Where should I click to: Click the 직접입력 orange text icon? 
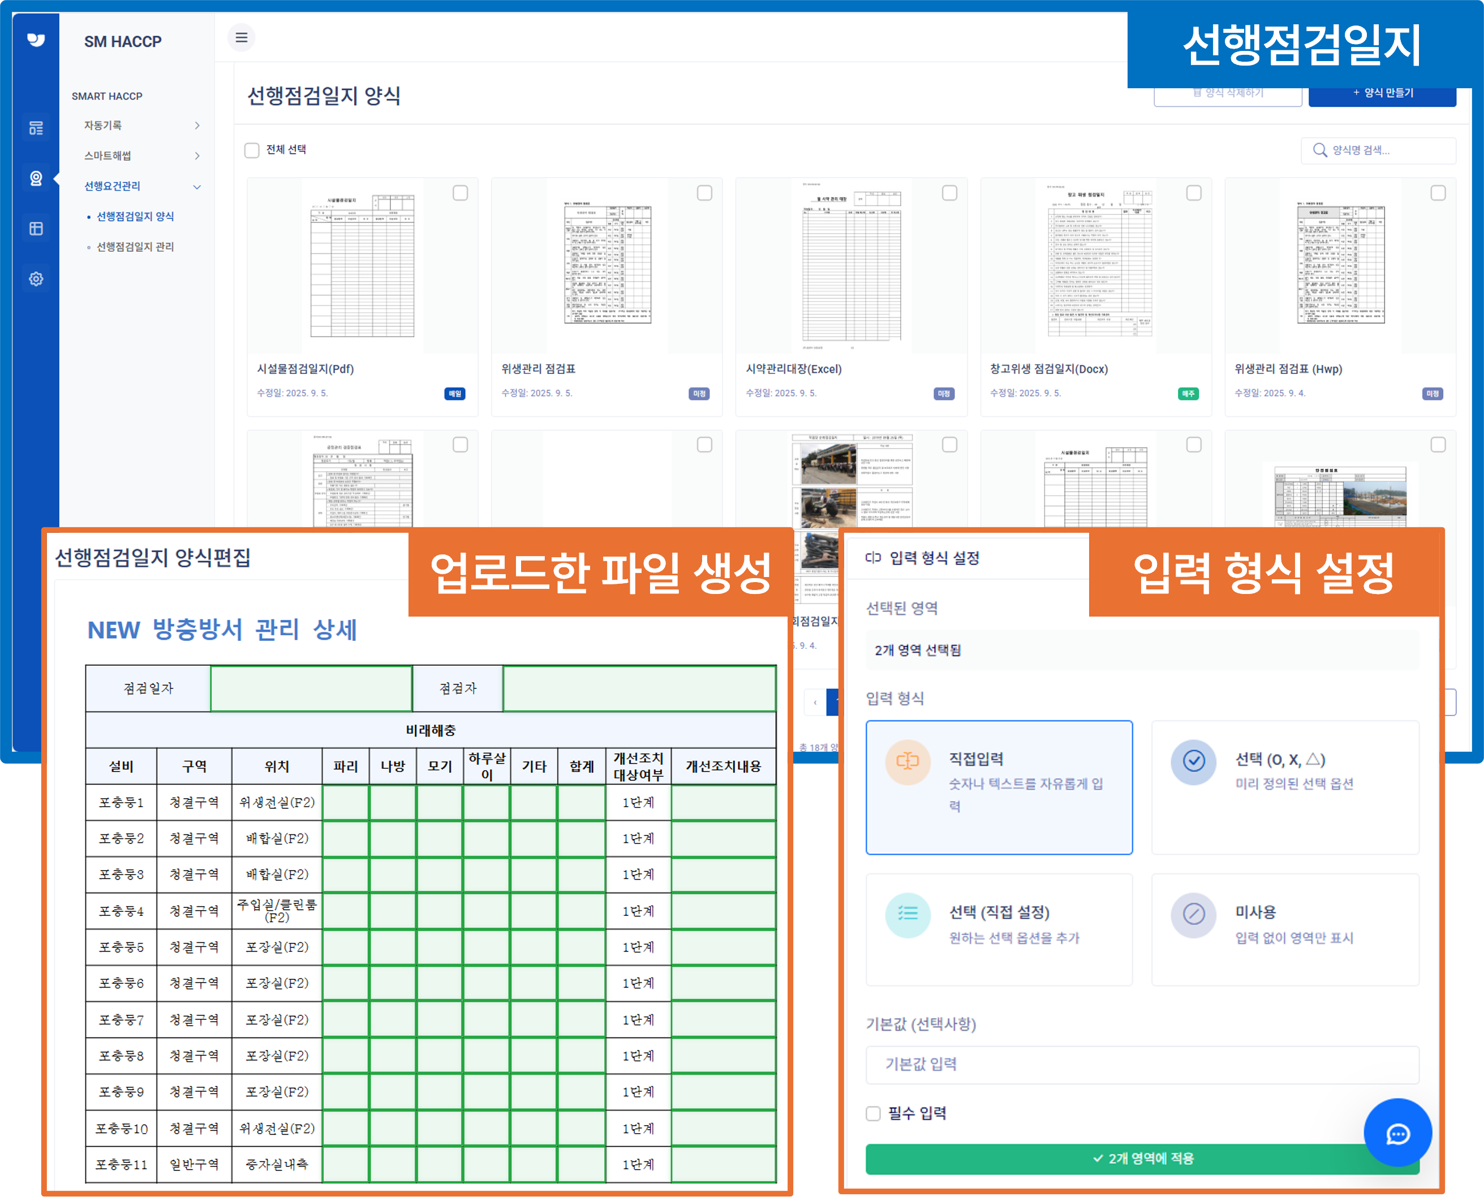pyautogui.click(x=907, y=762)
